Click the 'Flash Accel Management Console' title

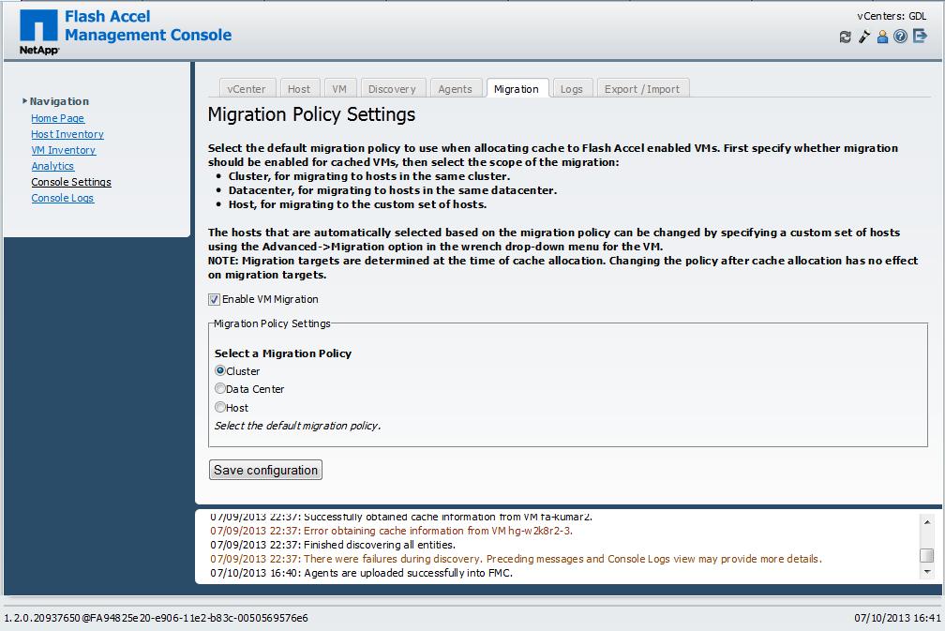[148, 25]
